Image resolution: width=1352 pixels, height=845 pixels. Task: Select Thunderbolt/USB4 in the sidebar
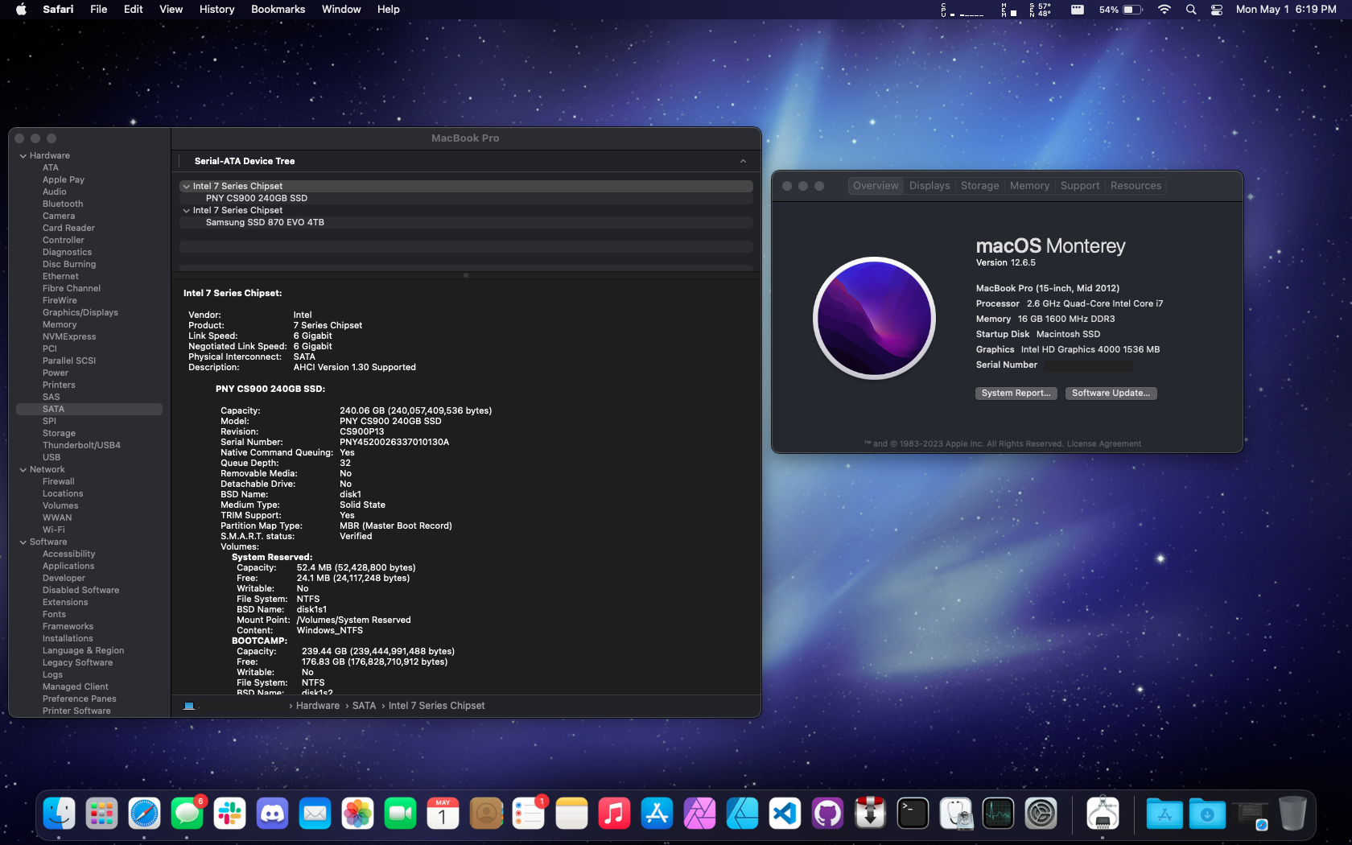tap(81, 446)
